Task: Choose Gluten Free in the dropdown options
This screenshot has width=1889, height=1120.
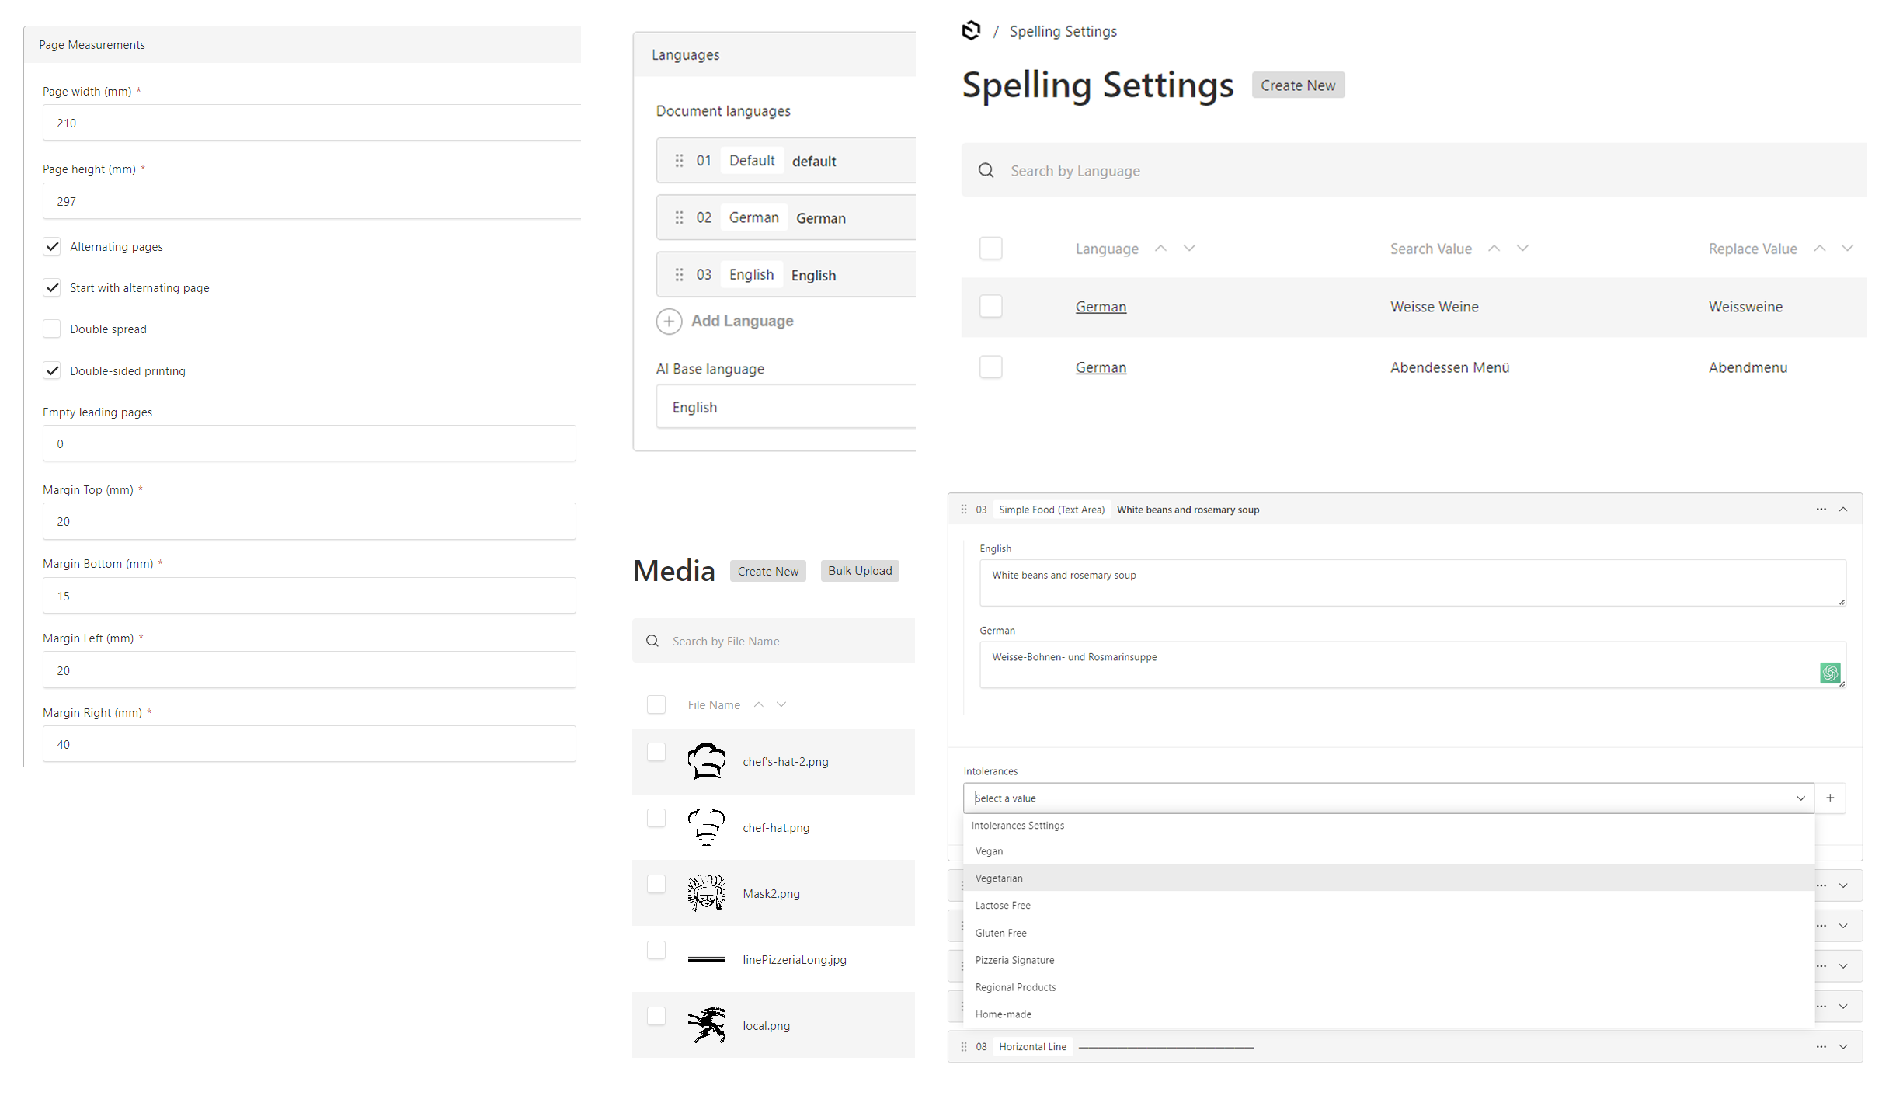Action: click(x=1001, y=932)
